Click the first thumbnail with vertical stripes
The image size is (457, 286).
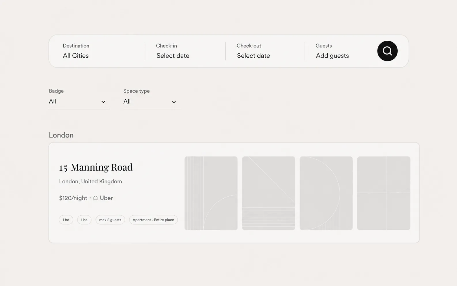coord(211,193)
